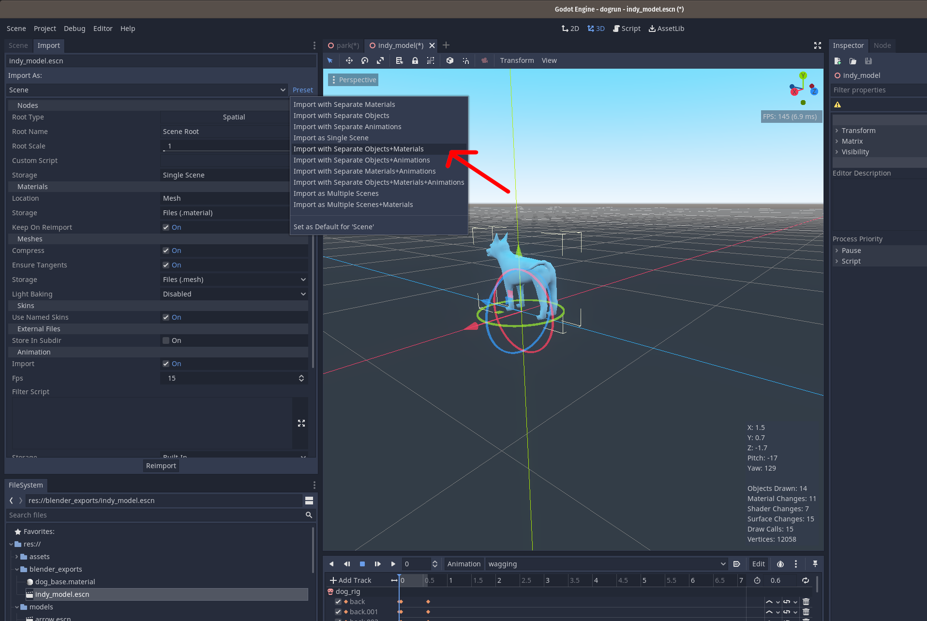This screenshot has width=927, height=621.
Task: Enable the Store In Subdir checkbox
Action: 166,340
